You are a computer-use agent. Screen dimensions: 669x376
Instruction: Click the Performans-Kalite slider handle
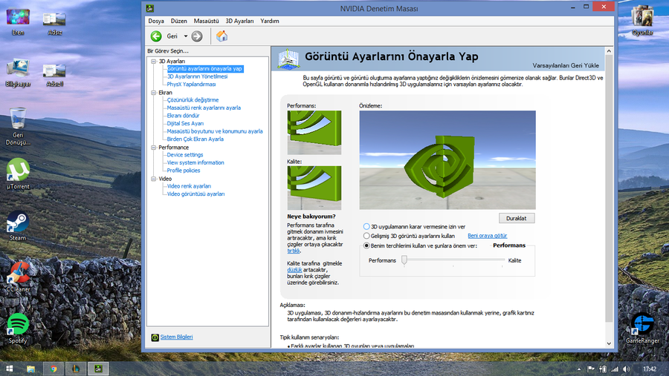(x=404, y=260)
